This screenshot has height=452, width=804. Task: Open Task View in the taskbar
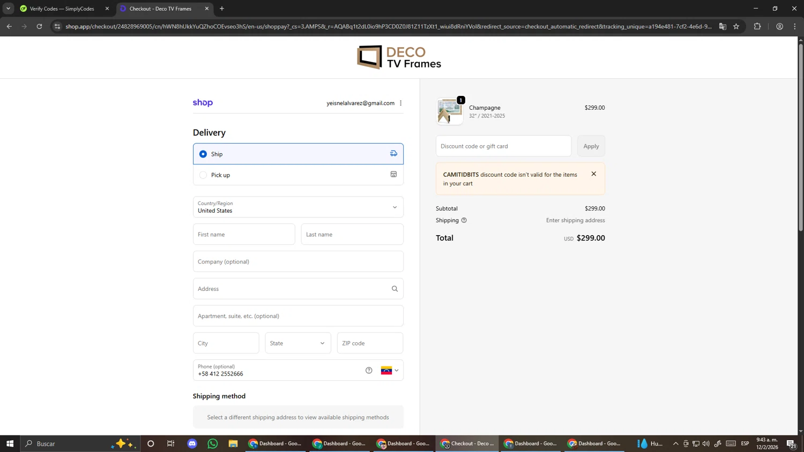(x=171, y=443)
